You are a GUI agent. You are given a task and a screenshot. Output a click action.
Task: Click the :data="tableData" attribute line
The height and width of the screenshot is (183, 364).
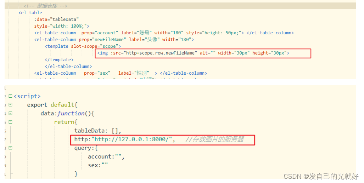(56, 19)
